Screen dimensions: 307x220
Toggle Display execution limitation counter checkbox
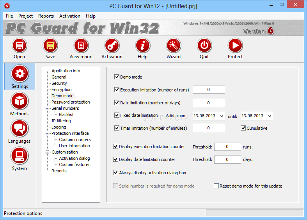click(x=115, y=147)
